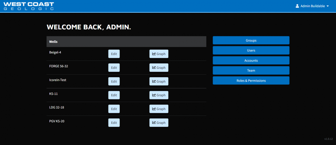Open the Team section
336x145 pixels.
[x=251, y=70]
